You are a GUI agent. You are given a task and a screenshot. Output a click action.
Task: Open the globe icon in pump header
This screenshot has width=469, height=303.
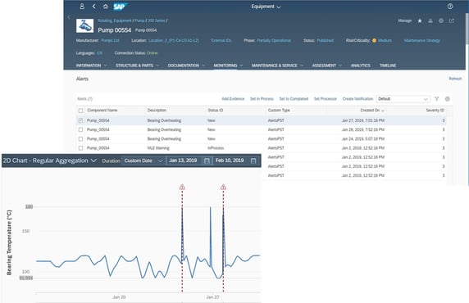point(441,20)
